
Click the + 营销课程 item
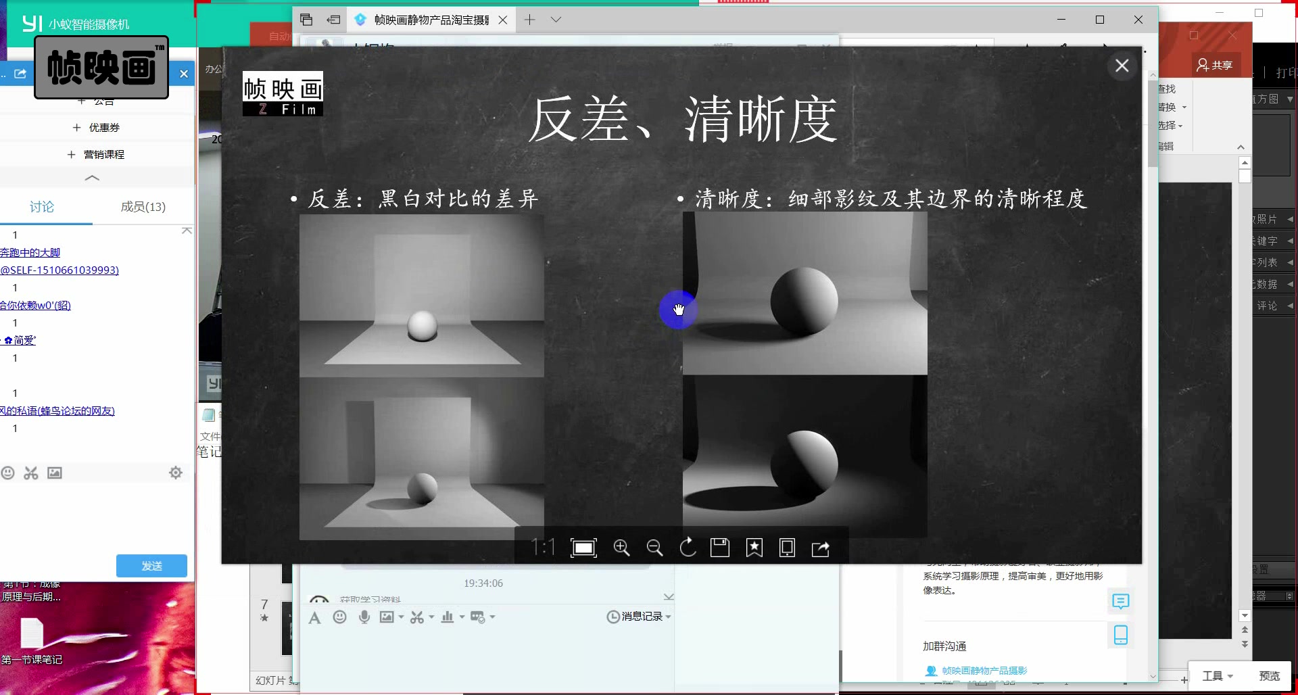point(96,154)
